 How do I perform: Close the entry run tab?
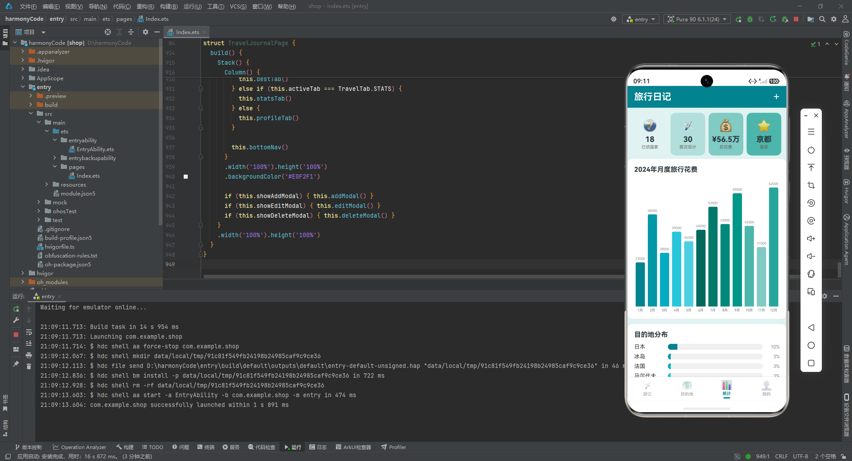click(x=59, y=297)
